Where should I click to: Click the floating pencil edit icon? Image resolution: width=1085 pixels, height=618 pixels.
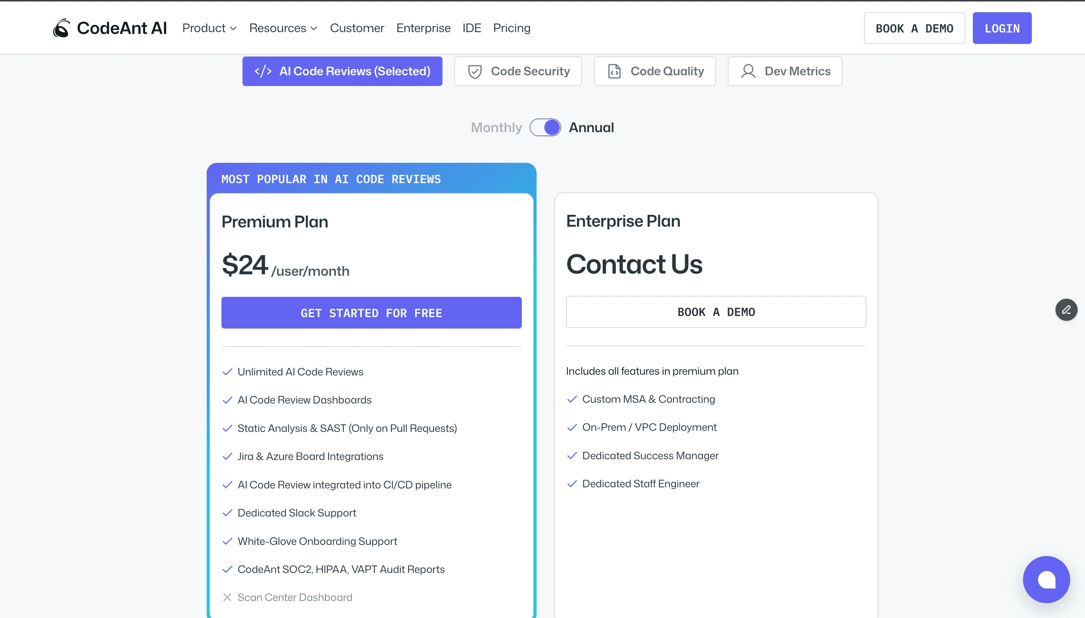pos(1066,310)
